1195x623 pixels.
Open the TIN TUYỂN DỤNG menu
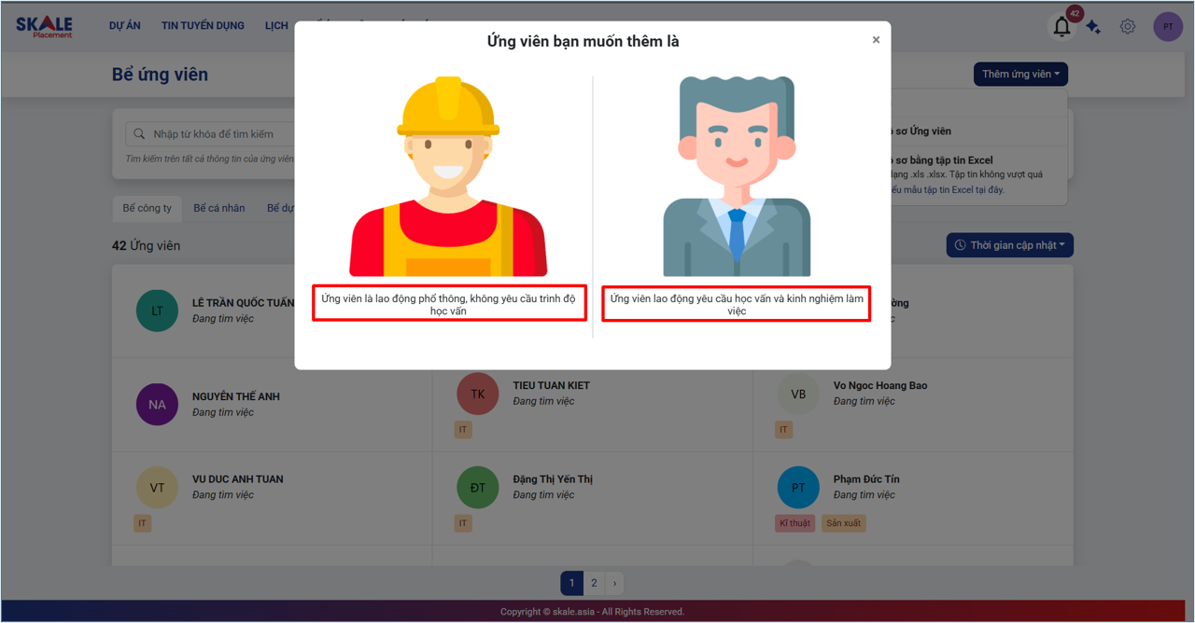203,26
